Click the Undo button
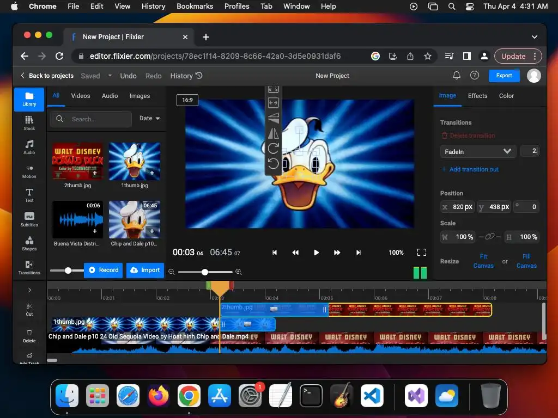Screen dimensions: 558x418 (x=128, y=75)
